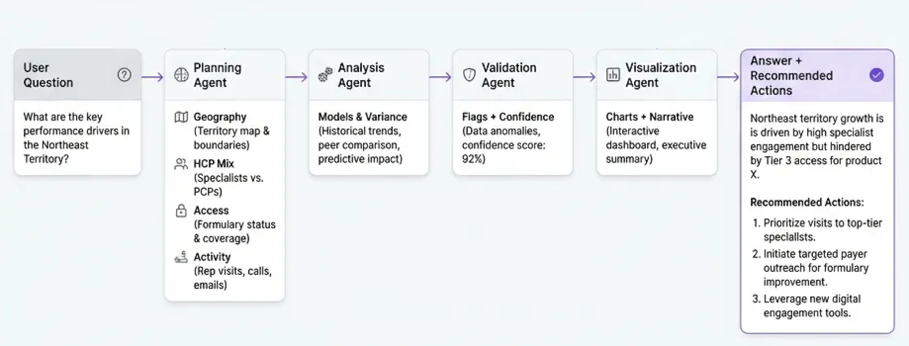Click the arrow between User Question and Planning Agent
This screenshot has width=909, height=346.
[152, 77]
